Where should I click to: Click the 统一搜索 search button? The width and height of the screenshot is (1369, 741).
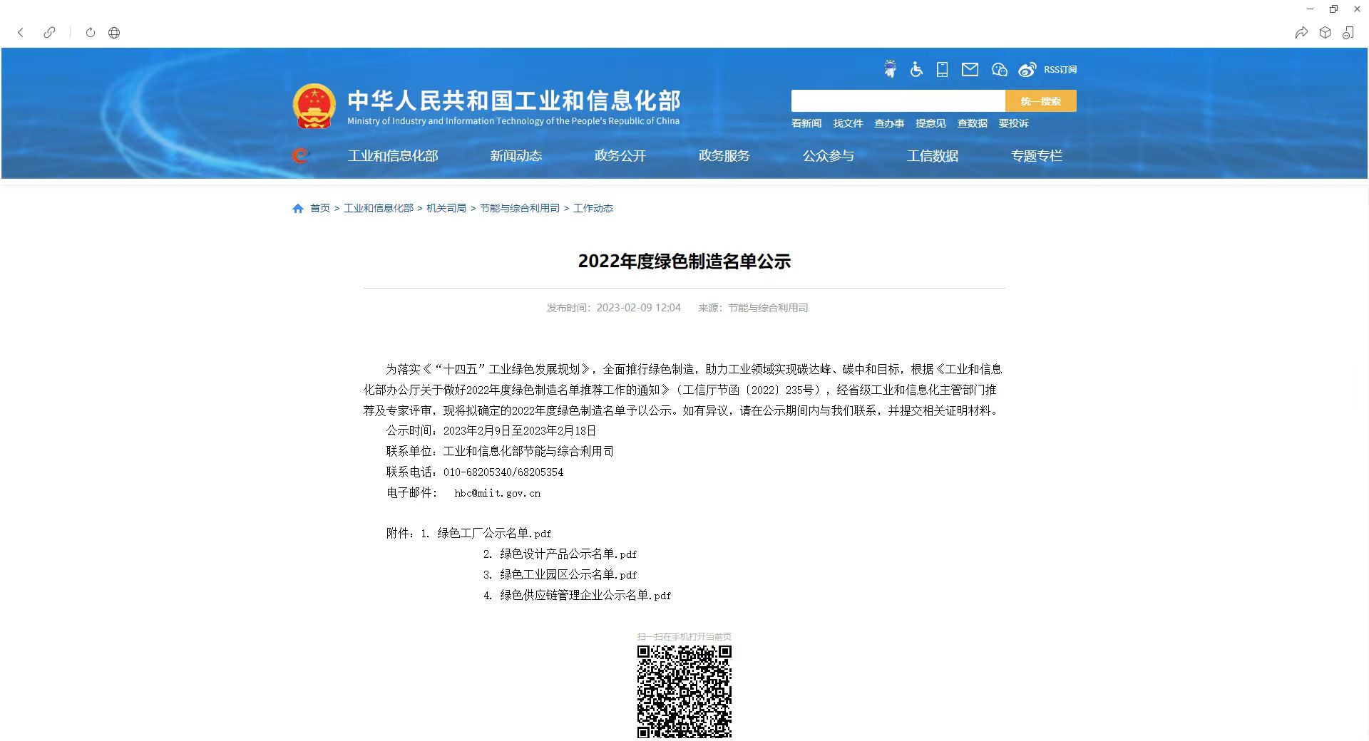click(x=1040, y=101)
